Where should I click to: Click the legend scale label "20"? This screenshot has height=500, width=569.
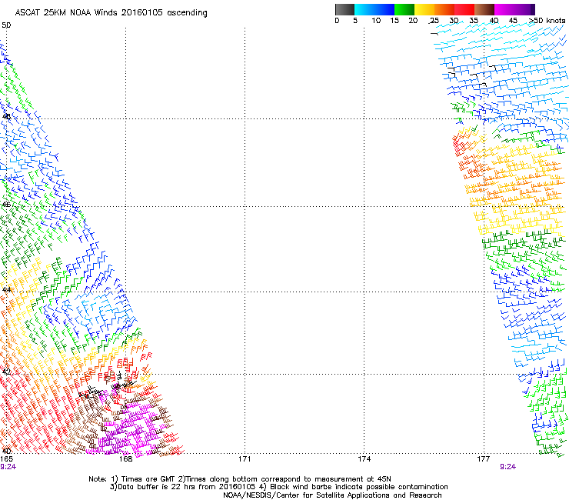tap(413, 21)
